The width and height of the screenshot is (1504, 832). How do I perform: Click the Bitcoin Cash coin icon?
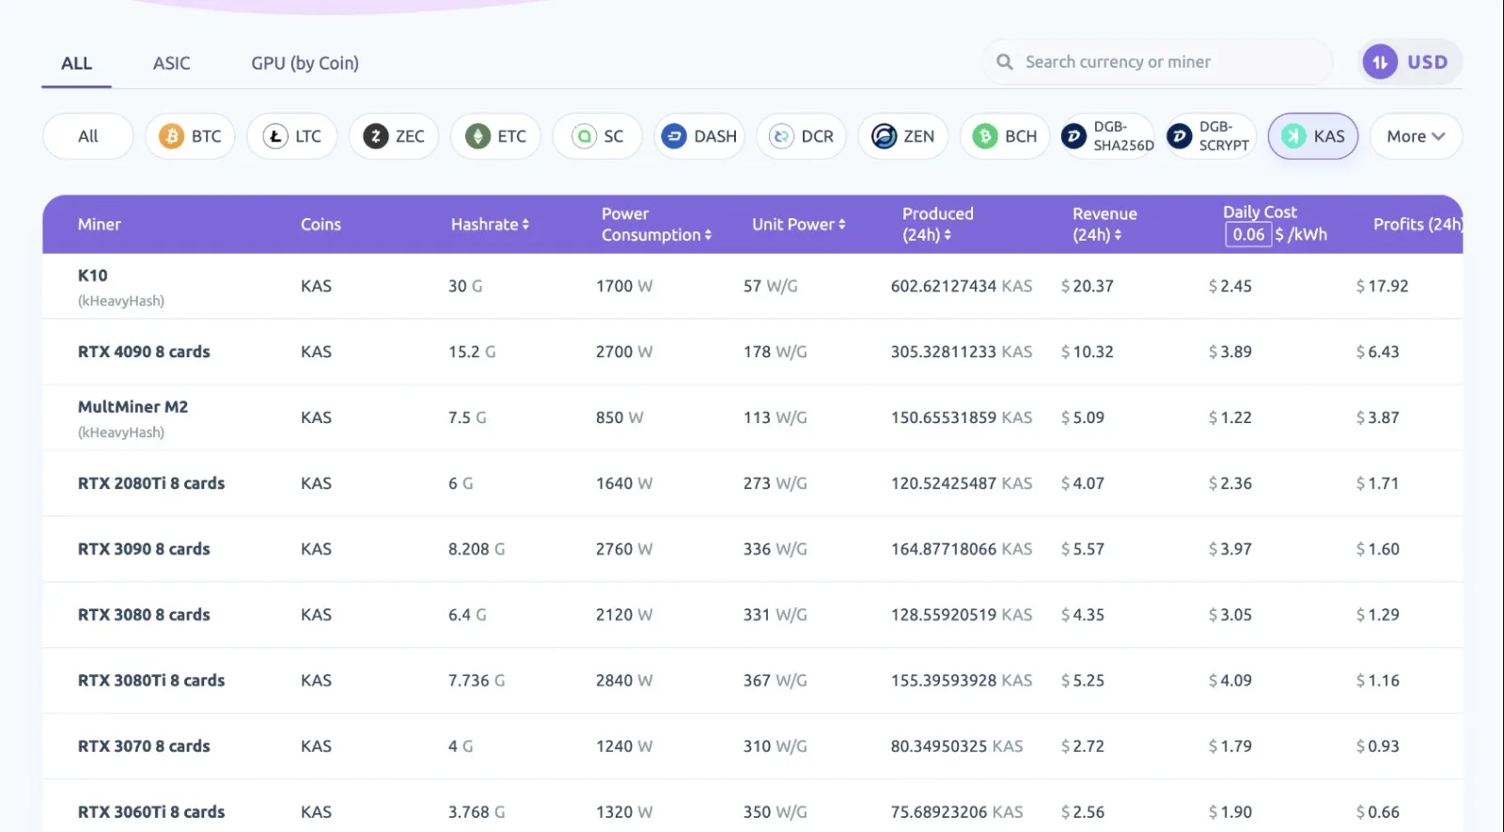click(x=985, y=136)
